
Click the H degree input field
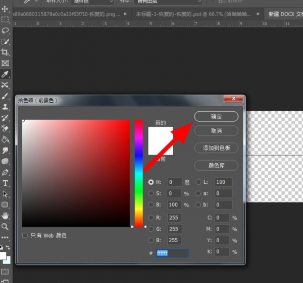click(x=175, y=182)
